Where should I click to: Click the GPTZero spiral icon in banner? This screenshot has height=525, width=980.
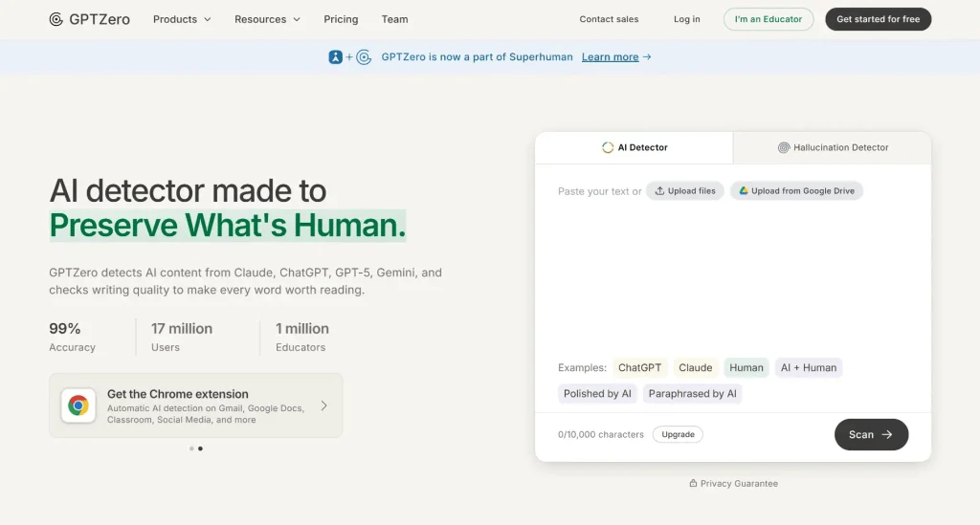pos(364,56)
